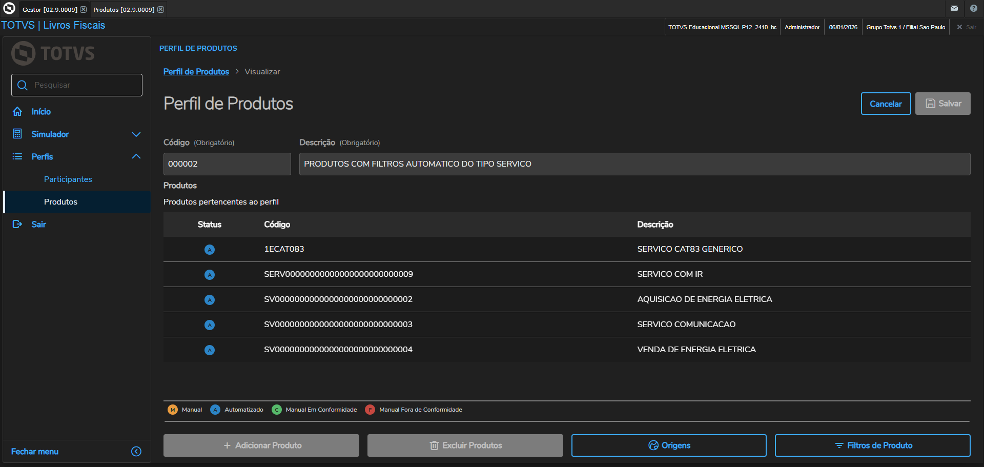The width and height of the screenshot is (984, 467).
Task: Select the product code ending in 002
Action: click(338, 299)
